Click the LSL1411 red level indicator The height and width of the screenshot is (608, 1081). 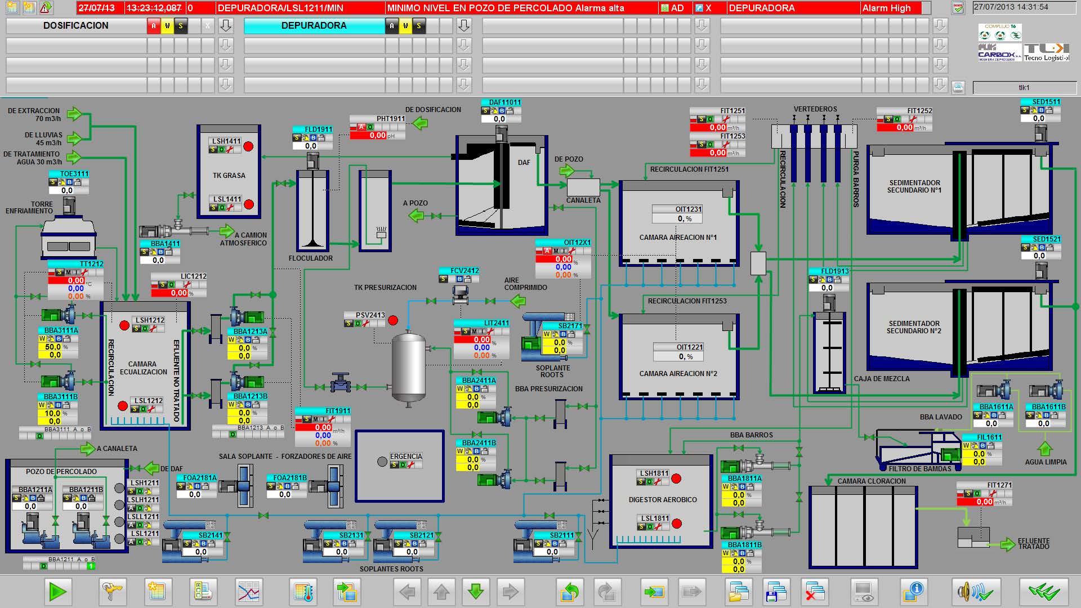pos(248,204)
